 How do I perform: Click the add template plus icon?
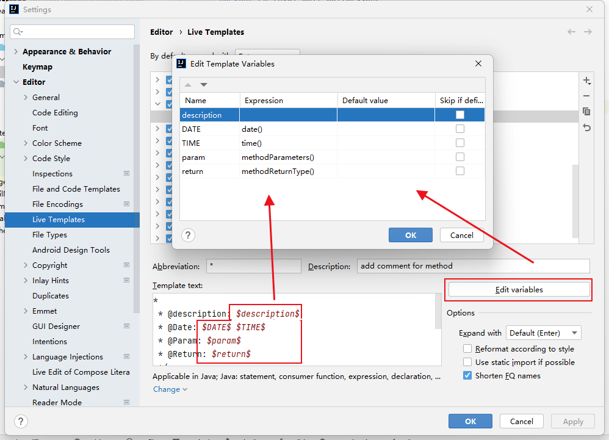[586, 81]
